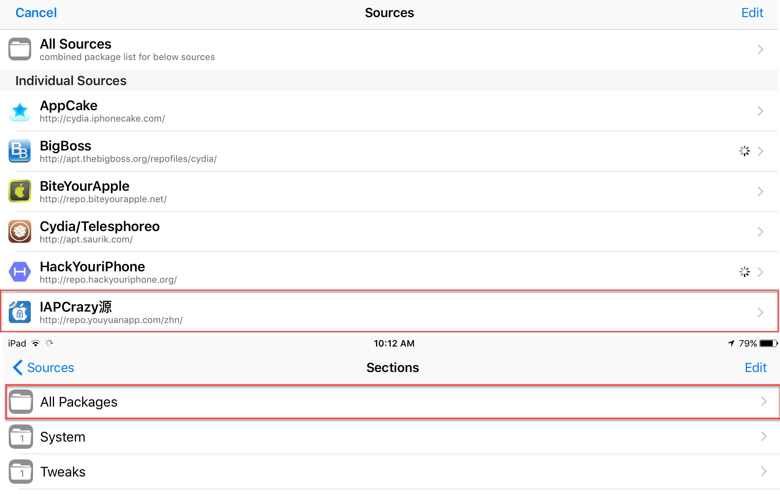Tap the IAPCrazy lock apple icon
Screen dimensions: 780x494
(20, 312)
